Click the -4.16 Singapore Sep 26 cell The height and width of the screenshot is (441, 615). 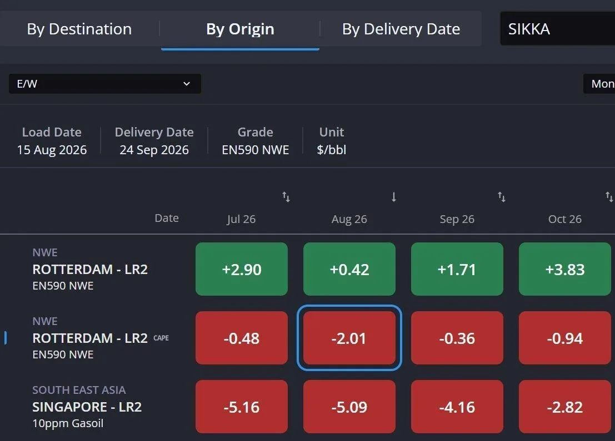point(457,407)
